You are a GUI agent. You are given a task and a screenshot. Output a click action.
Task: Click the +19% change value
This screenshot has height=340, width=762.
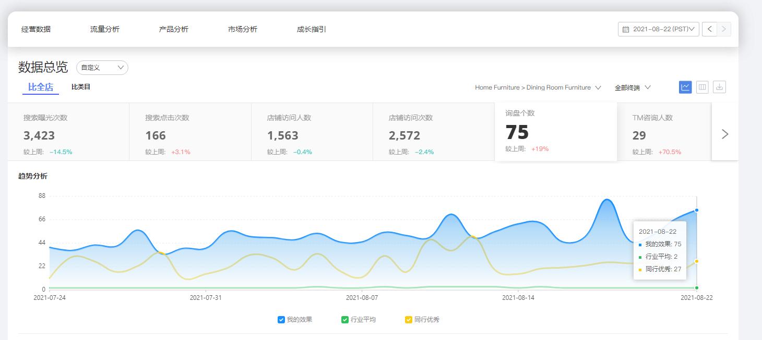[540, 149]
